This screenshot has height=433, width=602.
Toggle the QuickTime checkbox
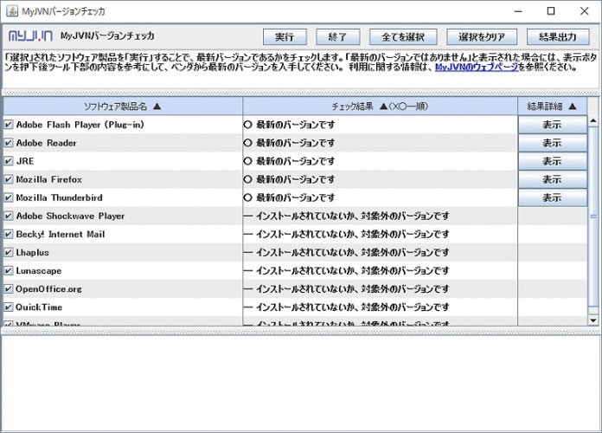9,307
